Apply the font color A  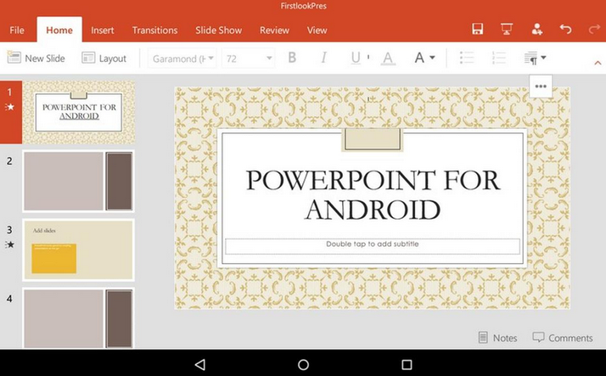point(388,59)
